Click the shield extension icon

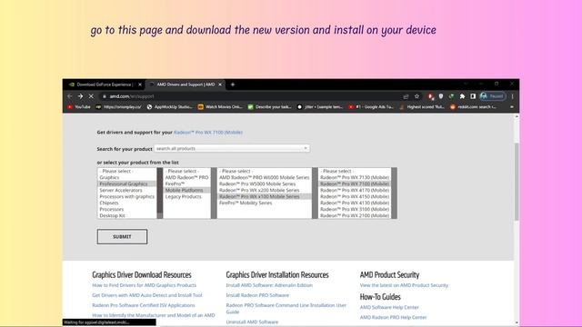click(440, 96)
